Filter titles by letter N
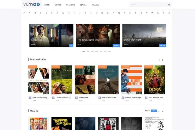This screenshot has height=130, width=195. click(102, 13)
